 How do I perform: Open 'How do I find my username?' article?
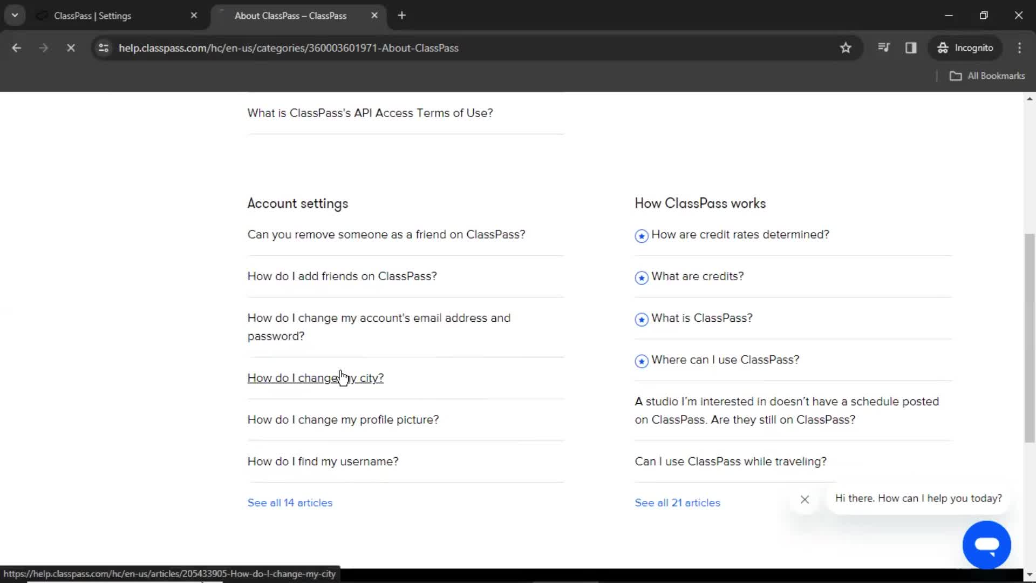click(323, 461)
